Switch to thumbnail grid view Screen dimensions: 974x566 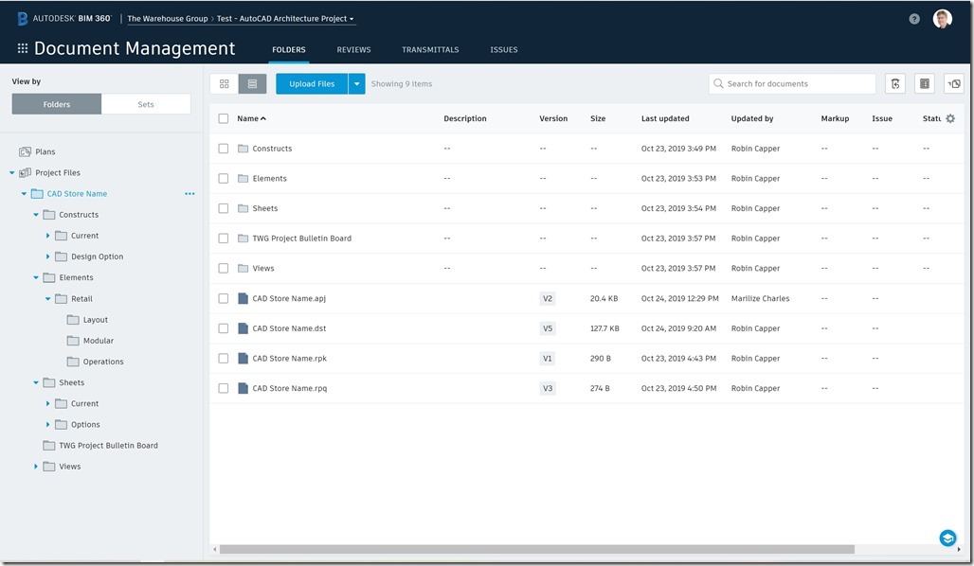pos(225,84)
